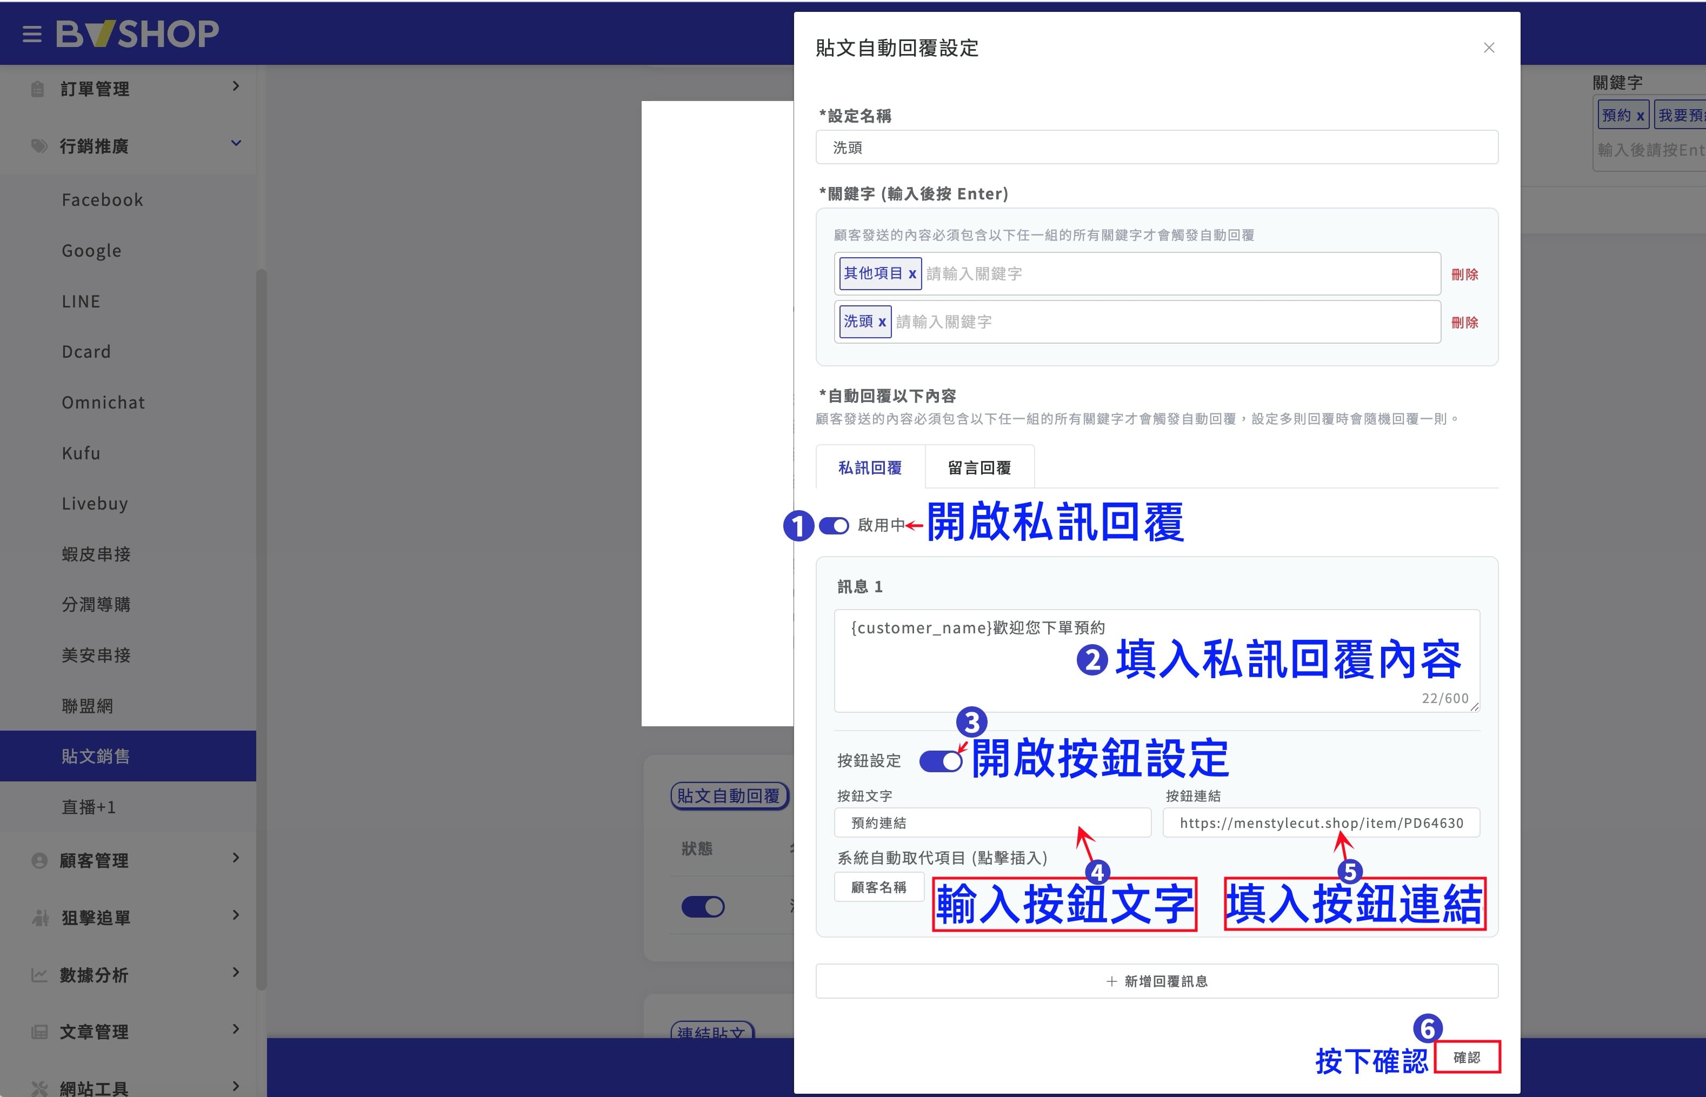Click the BVSHOP logo
1706x1097 pixels.
137,34
